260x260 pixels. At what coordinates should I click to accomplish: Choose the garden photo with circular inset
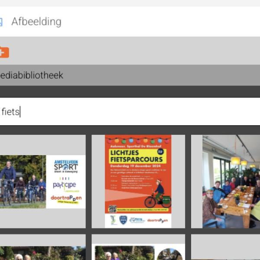(x=138, y=247)
